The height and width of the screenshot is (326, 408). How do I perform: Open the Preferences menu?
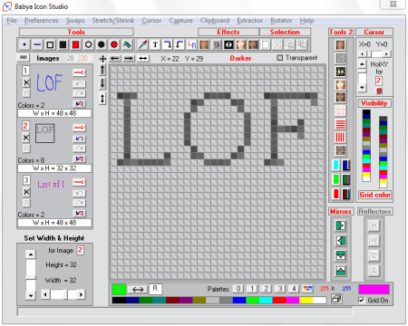point(42,21)
